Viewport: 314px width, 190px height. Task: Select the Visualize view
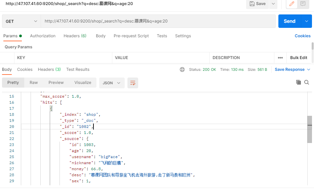[x=83, y=83]
